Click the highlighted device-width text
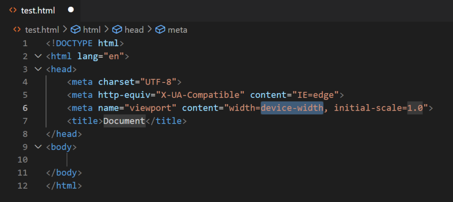Viewport: 453px width, 202px height. click(292, 108)
